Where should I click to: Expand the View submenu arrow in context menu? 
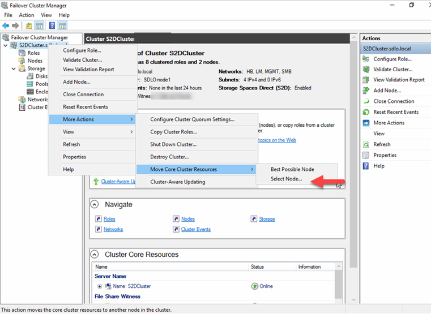pos(131,132)
